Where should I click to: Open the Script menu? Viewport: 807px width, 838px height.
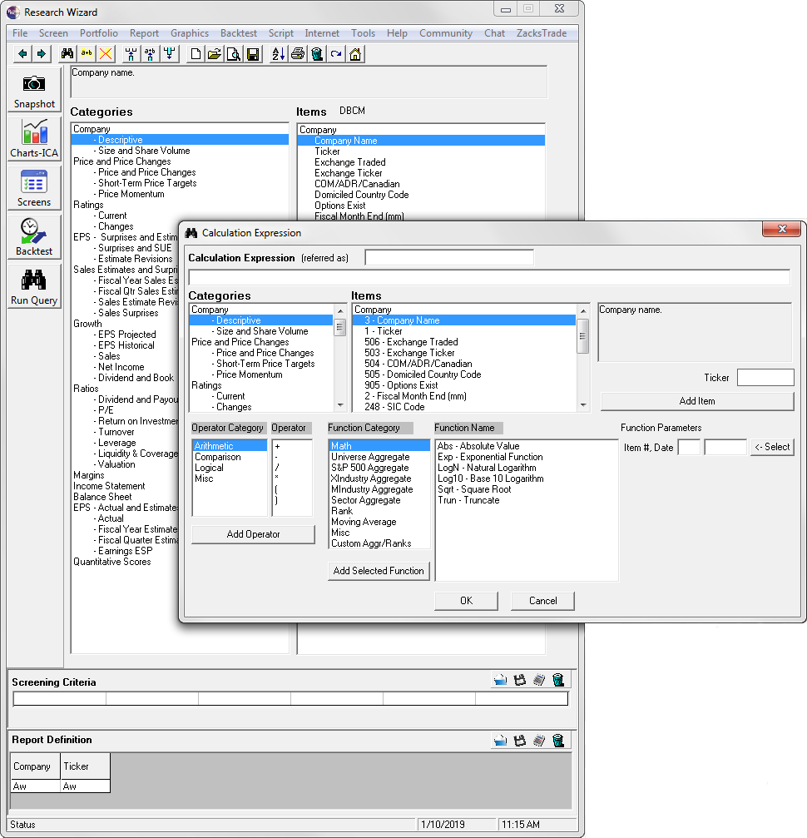[x=281, y=33]
